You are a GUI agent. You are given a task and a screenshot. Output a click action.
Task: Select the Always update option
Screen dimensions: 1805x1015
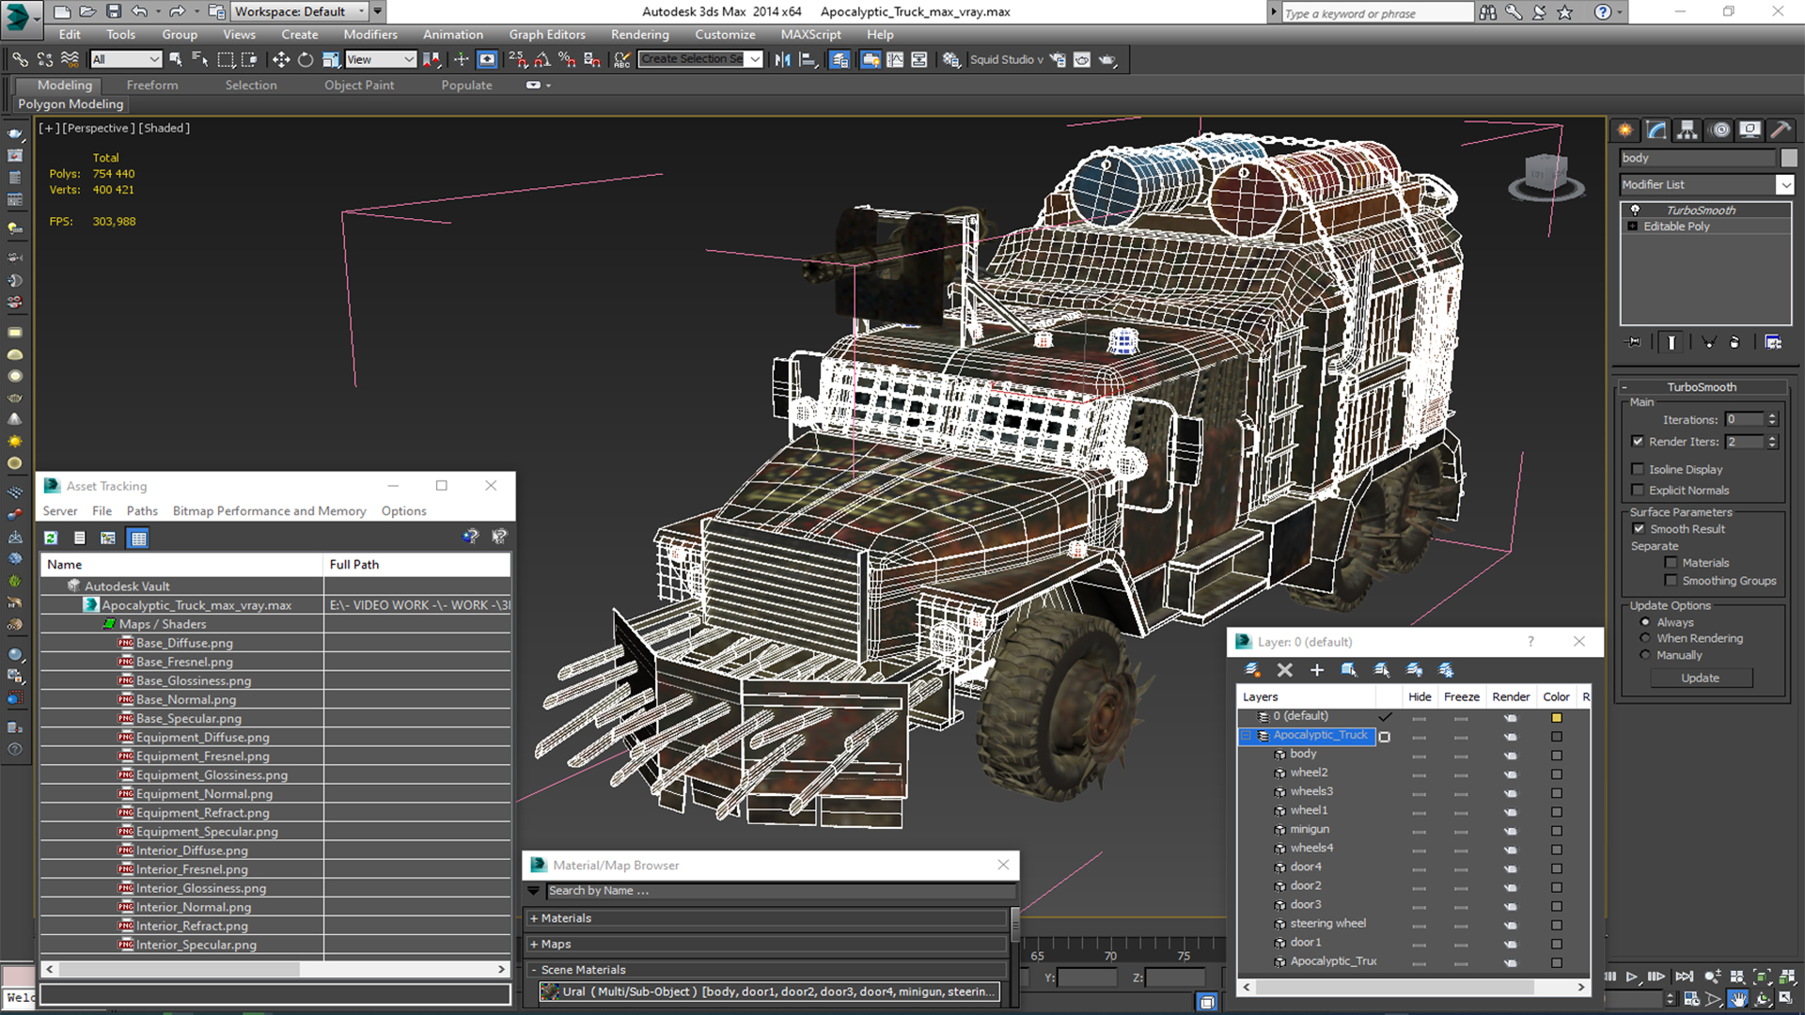tap(1645, 622)
